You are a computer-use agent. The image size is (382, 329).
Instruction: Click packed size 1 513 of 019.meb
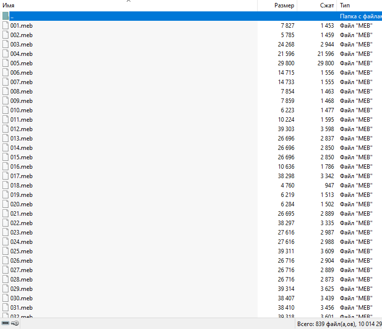[327, 195]
